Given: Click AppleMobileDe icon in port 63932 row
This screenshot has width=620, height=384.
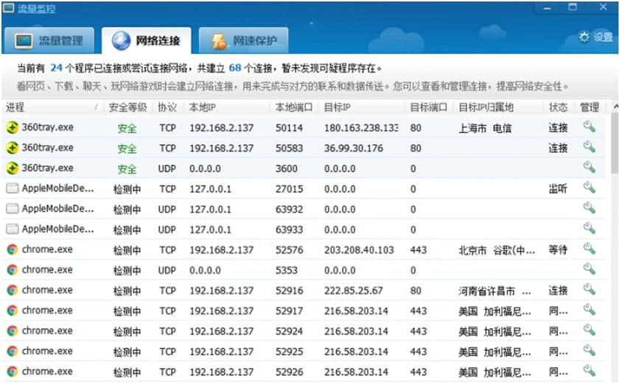Looking at the screenshot, I should pyautogui.click(x=13, y=209).
